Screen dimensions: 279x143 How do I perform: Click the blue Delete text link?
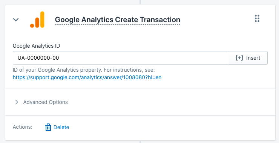(61, 127)
